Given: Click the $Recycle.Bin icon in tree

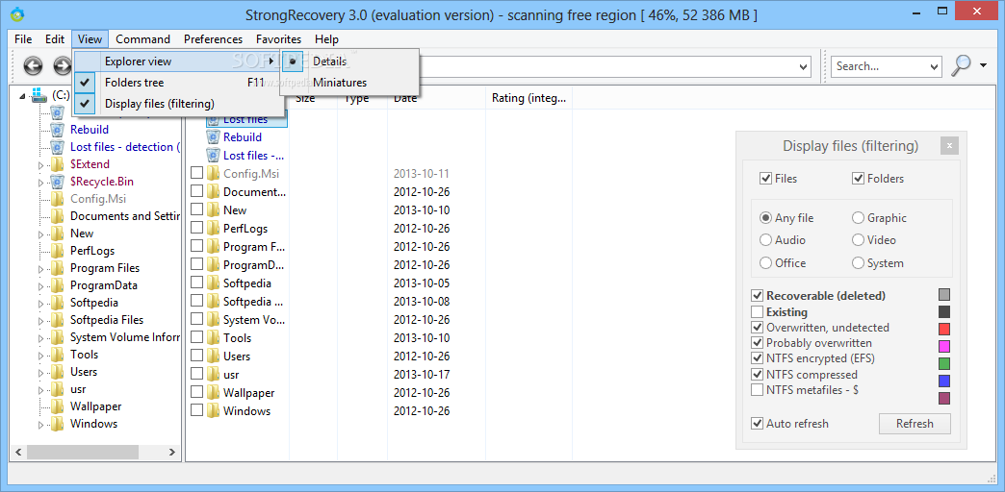Looking at the screenshot, I should (x=57, y=182).
